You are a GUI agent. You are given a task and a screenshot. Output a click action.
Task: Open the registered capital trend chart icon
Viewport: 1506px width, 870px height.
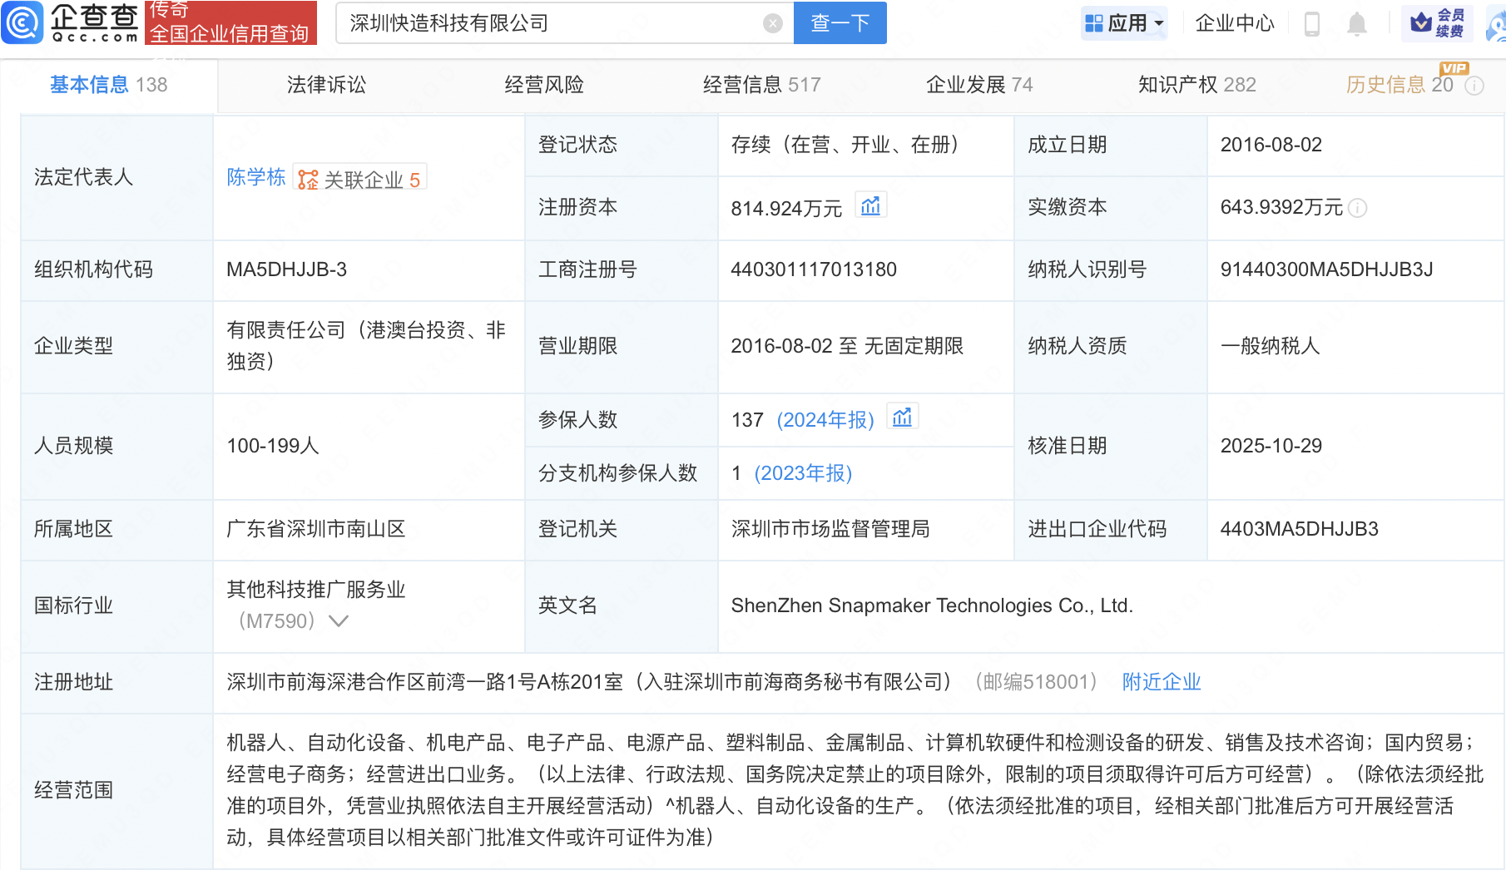click(x=870, y=205)
